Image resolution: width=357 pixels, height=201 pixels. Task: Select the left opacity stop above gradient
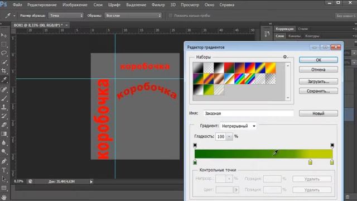point(195,145)
